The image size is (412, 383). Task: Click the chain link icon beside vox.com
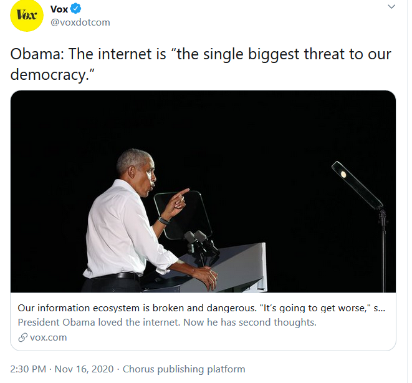(x=22, y=337)
